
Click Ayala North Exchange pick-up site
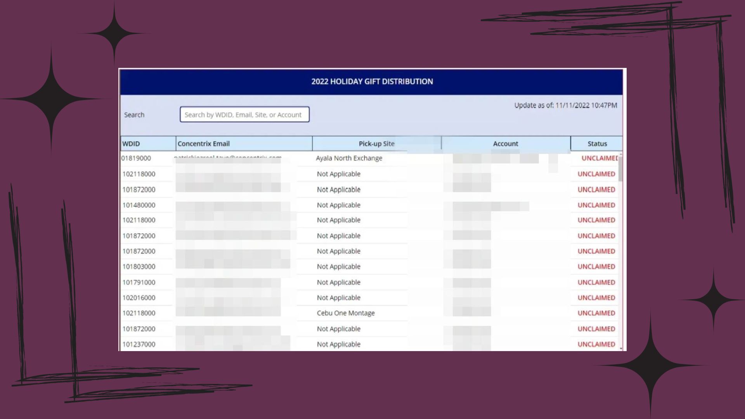click(349, 158)
